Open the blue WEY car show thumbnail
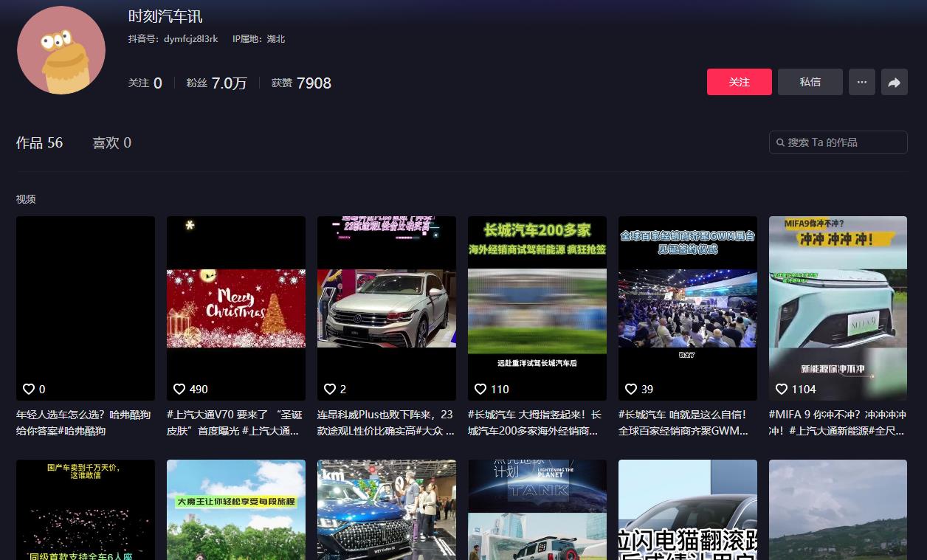This screenshot has width=927, height=560. (x=387, y=510)
